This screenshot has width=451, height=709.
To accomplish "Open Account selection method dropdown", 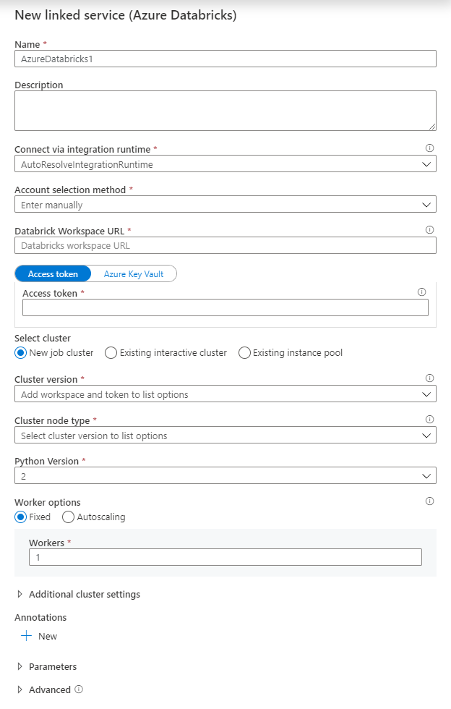I will (225, 205).
